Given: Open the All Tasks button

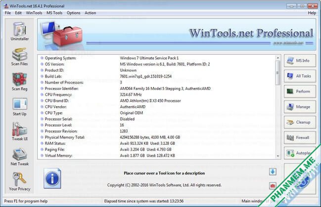Looking at the screenshot, I should pos(300,76).
